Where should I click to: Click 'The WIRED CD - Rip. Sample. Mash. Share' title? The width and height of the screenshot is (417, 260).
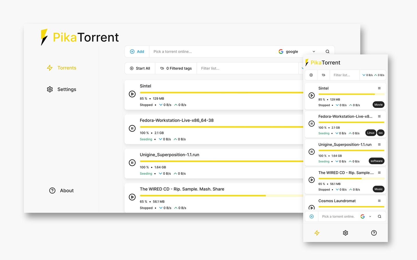(182, 189)
